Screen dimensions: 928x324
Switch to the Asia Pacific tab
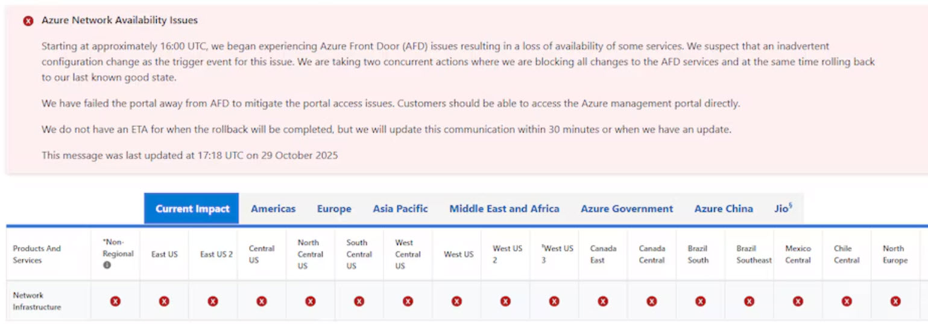click(400, 209)
